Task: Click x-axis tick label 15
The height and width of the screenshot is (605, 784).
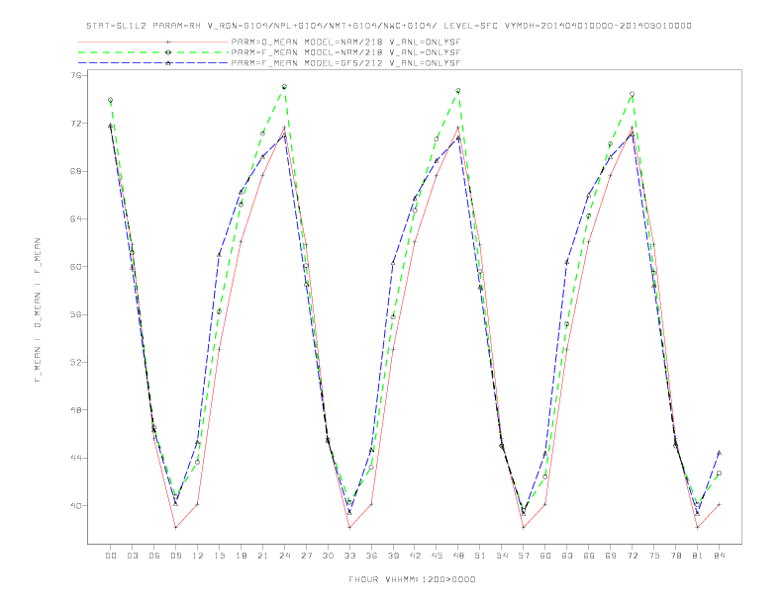Action: 219,556
